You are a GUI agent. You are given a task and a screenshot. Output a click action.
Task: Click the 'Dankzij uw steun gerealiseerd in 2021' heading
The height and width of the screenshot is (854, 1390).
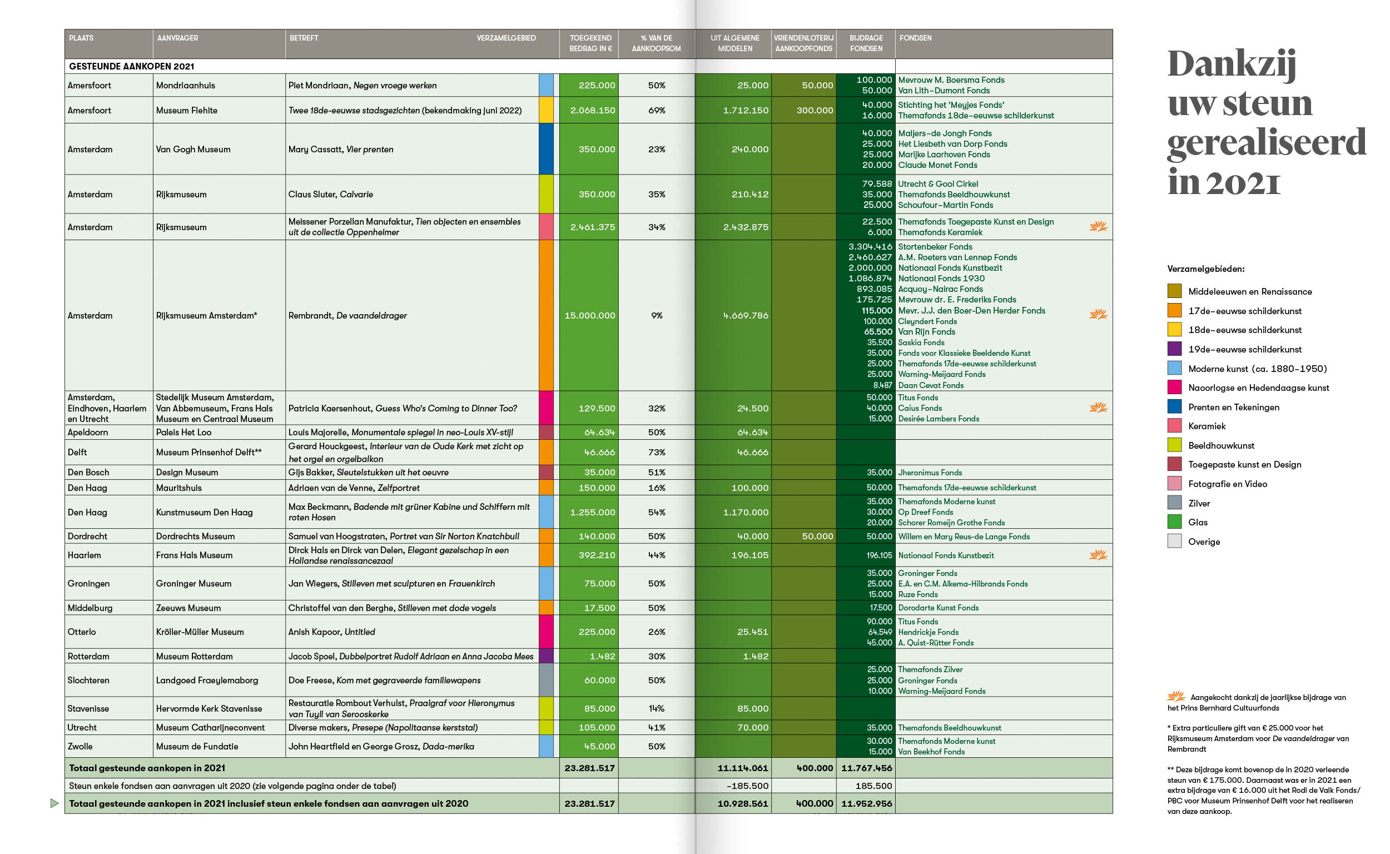point(1266,121)
